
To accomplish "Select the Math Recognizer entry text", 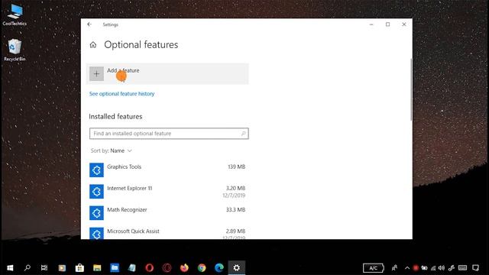I will pyautogui.click(x=127, y=210).
